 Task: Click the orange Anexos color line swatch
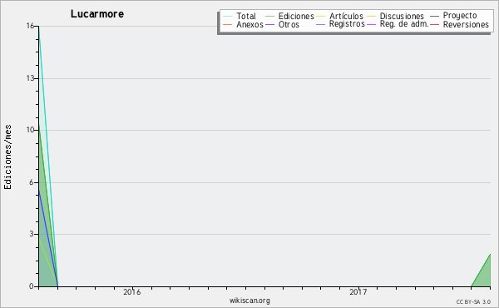pos(228,24)
